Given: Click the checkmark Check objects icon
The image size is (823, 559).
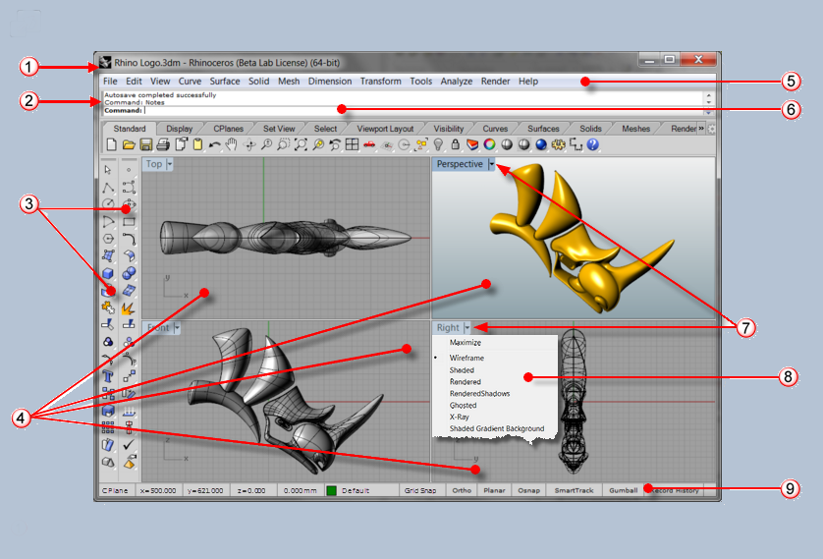Looking at the screenshot, I should [129, 445].
